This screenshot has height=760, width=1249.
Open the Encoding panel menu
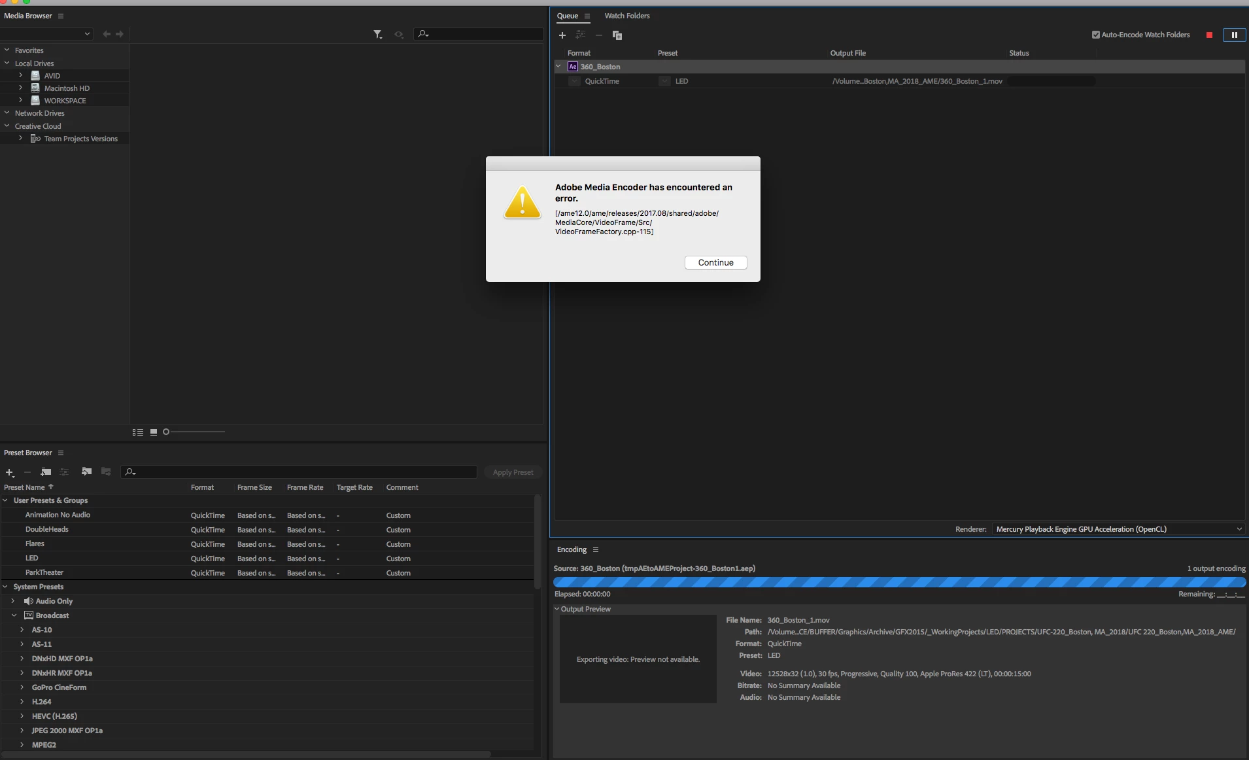[595, 549]
